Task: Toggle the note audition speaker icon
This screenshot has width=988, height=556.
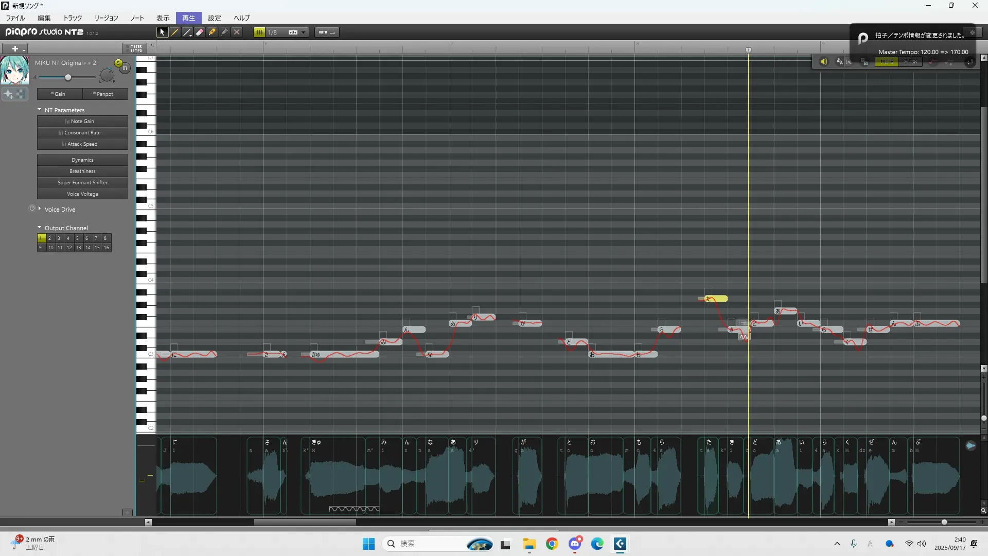Action: click(x=823, y=62)
